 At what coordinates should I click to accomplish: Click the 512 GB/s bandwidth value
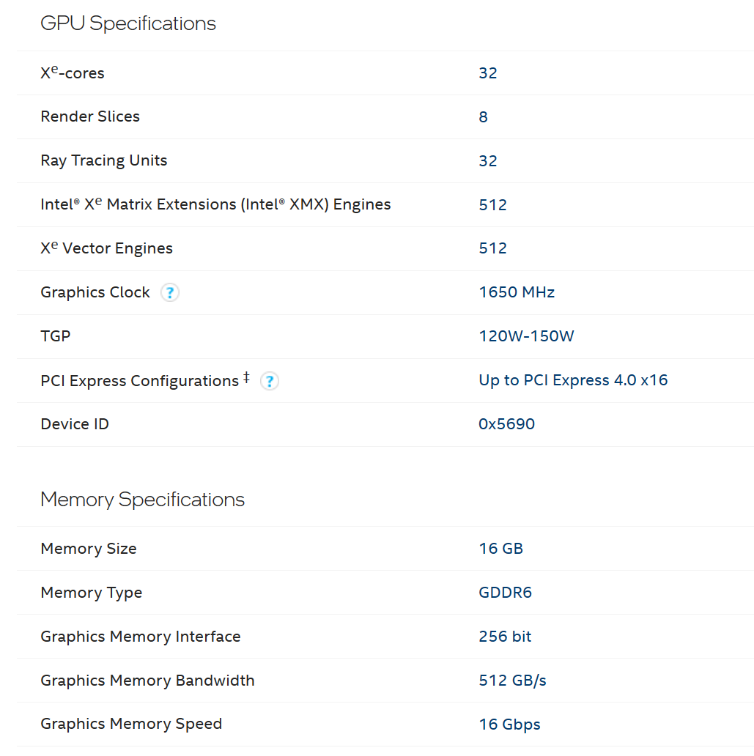(x=512, y=681)
